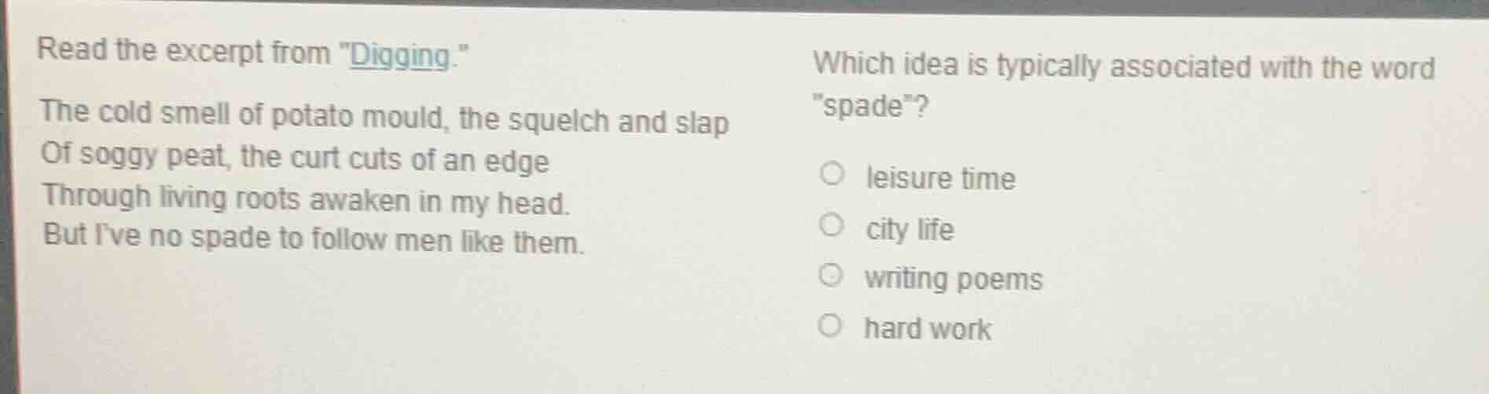Click the "hard work" answer label text
Image resolution: width=1489 pixels, height=394 pixels.
(x=928, y=329)
